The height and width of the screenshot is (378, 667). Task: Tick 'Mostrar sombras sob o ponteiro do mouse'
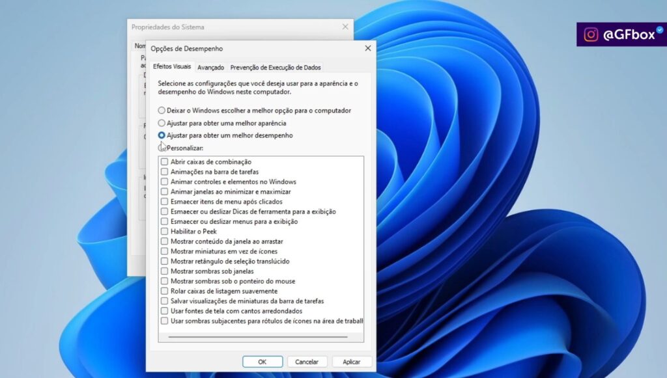[x=164, y=281]
